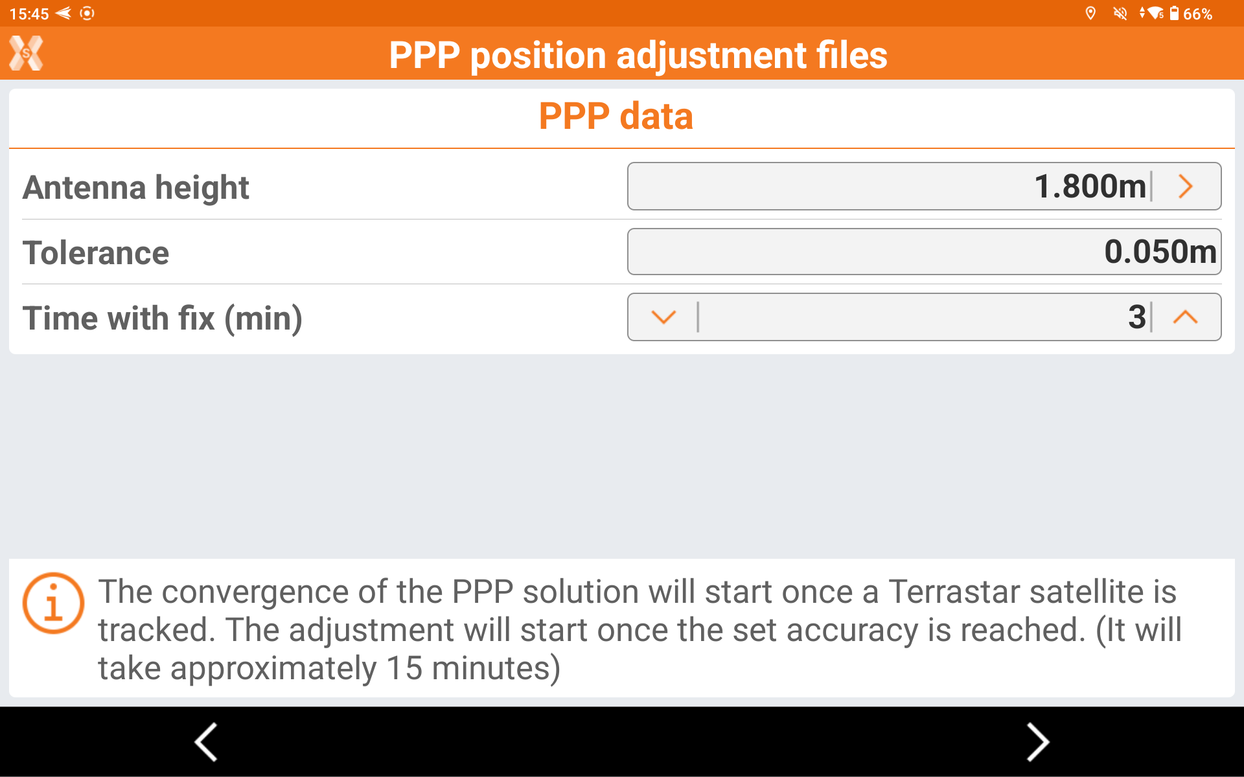The width and height of the screenshot is (1244, 777).
Task: Proceed with the bottom right arrow
Action: (1037, 742)
